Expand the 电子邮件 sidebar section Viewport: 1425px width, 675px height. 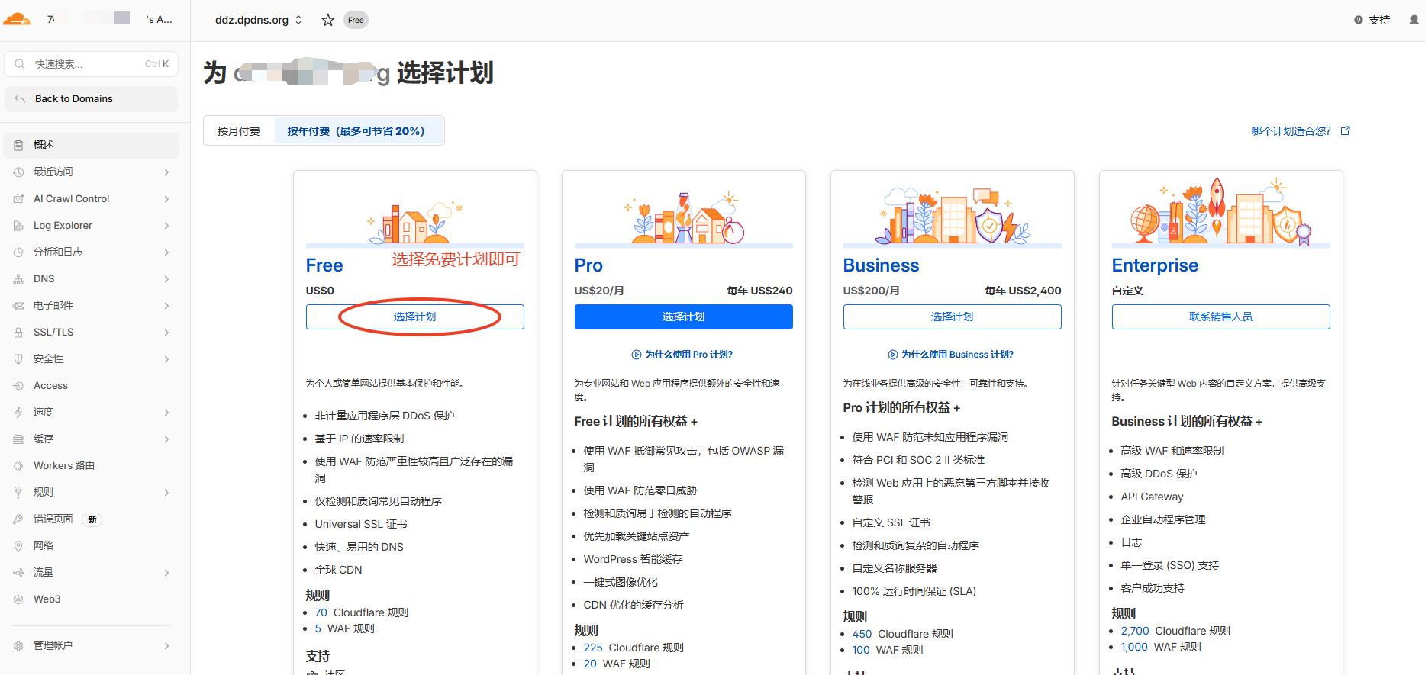coord(166,306)
